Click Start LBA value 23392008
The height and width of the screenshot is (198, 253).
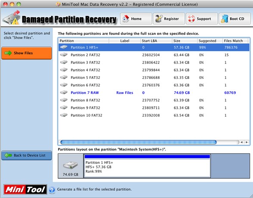click(x=151, y=115)
